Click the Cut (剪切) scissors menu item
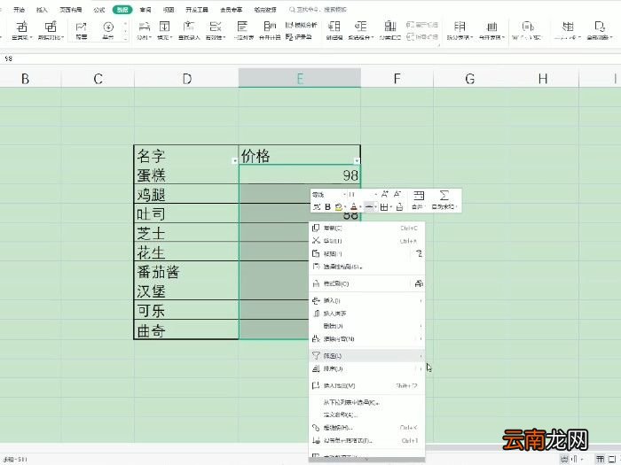 pyautogui.click(x=366, y=241)
